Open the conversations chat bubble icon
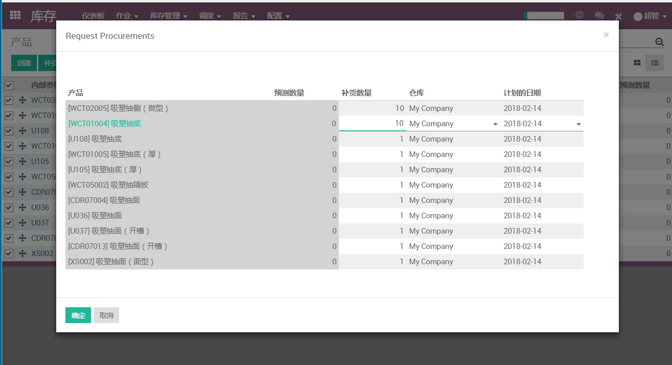 (x=599, y=16)
